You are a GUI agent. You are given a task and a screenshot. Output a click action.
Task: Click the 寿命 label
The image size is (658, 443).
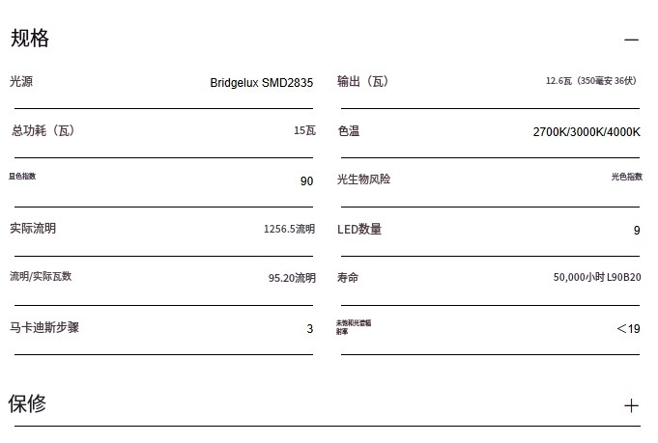point(348,278)
